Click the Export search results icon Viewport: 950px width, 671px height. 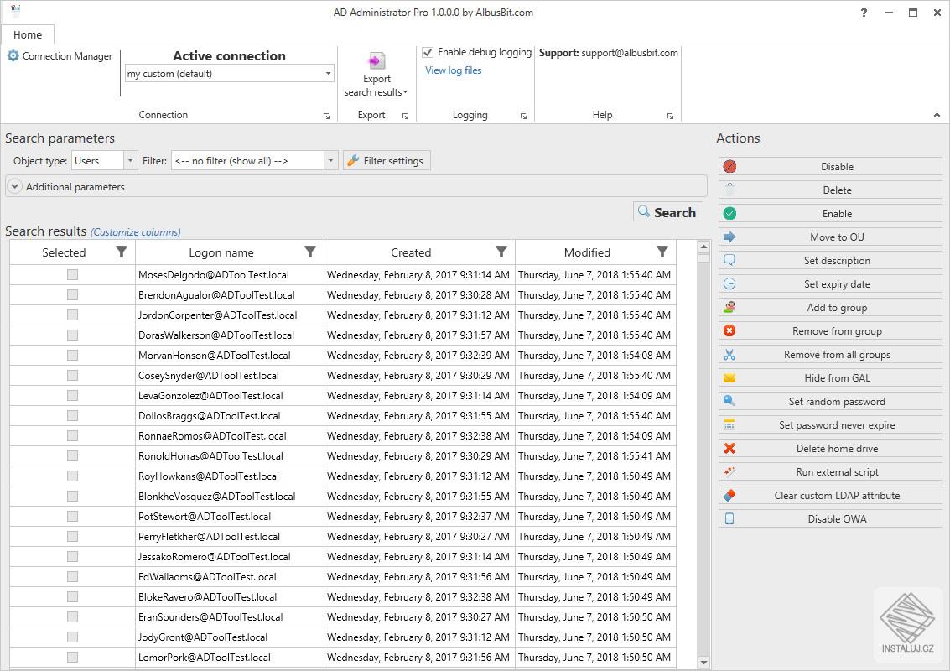[376, 61]
